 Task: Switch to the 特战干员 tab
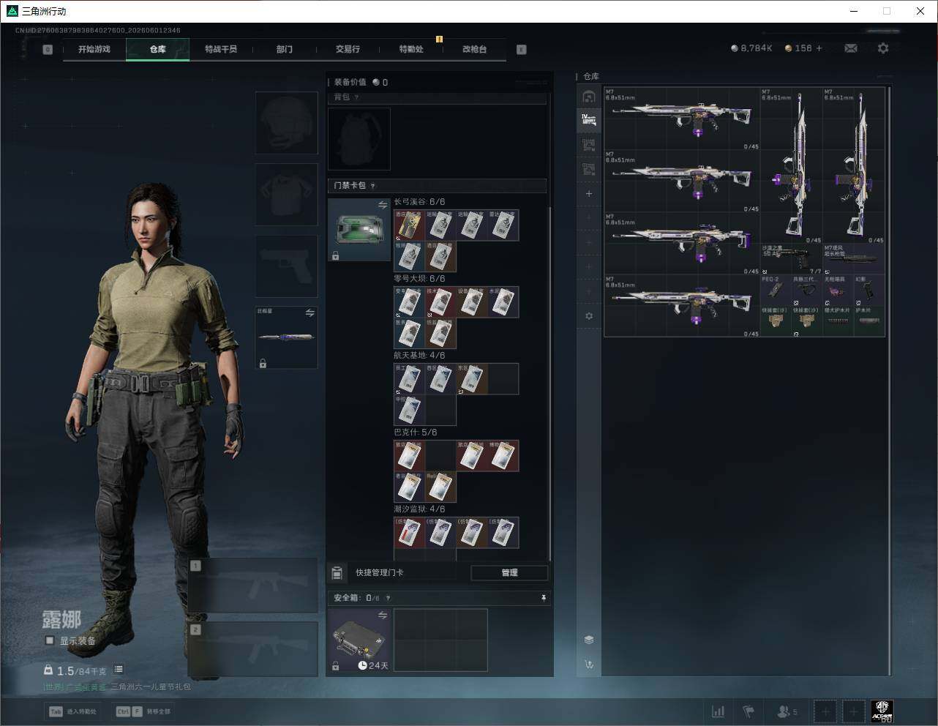pos(221,49)
